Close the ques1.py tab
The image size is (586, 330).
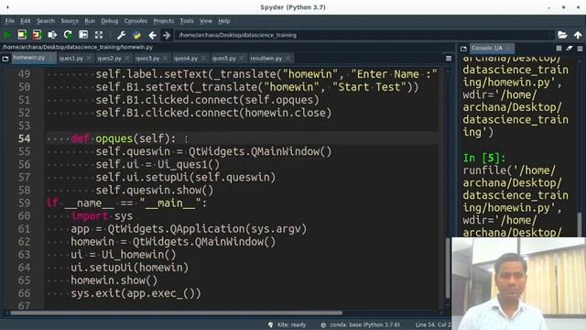point(89,59)
